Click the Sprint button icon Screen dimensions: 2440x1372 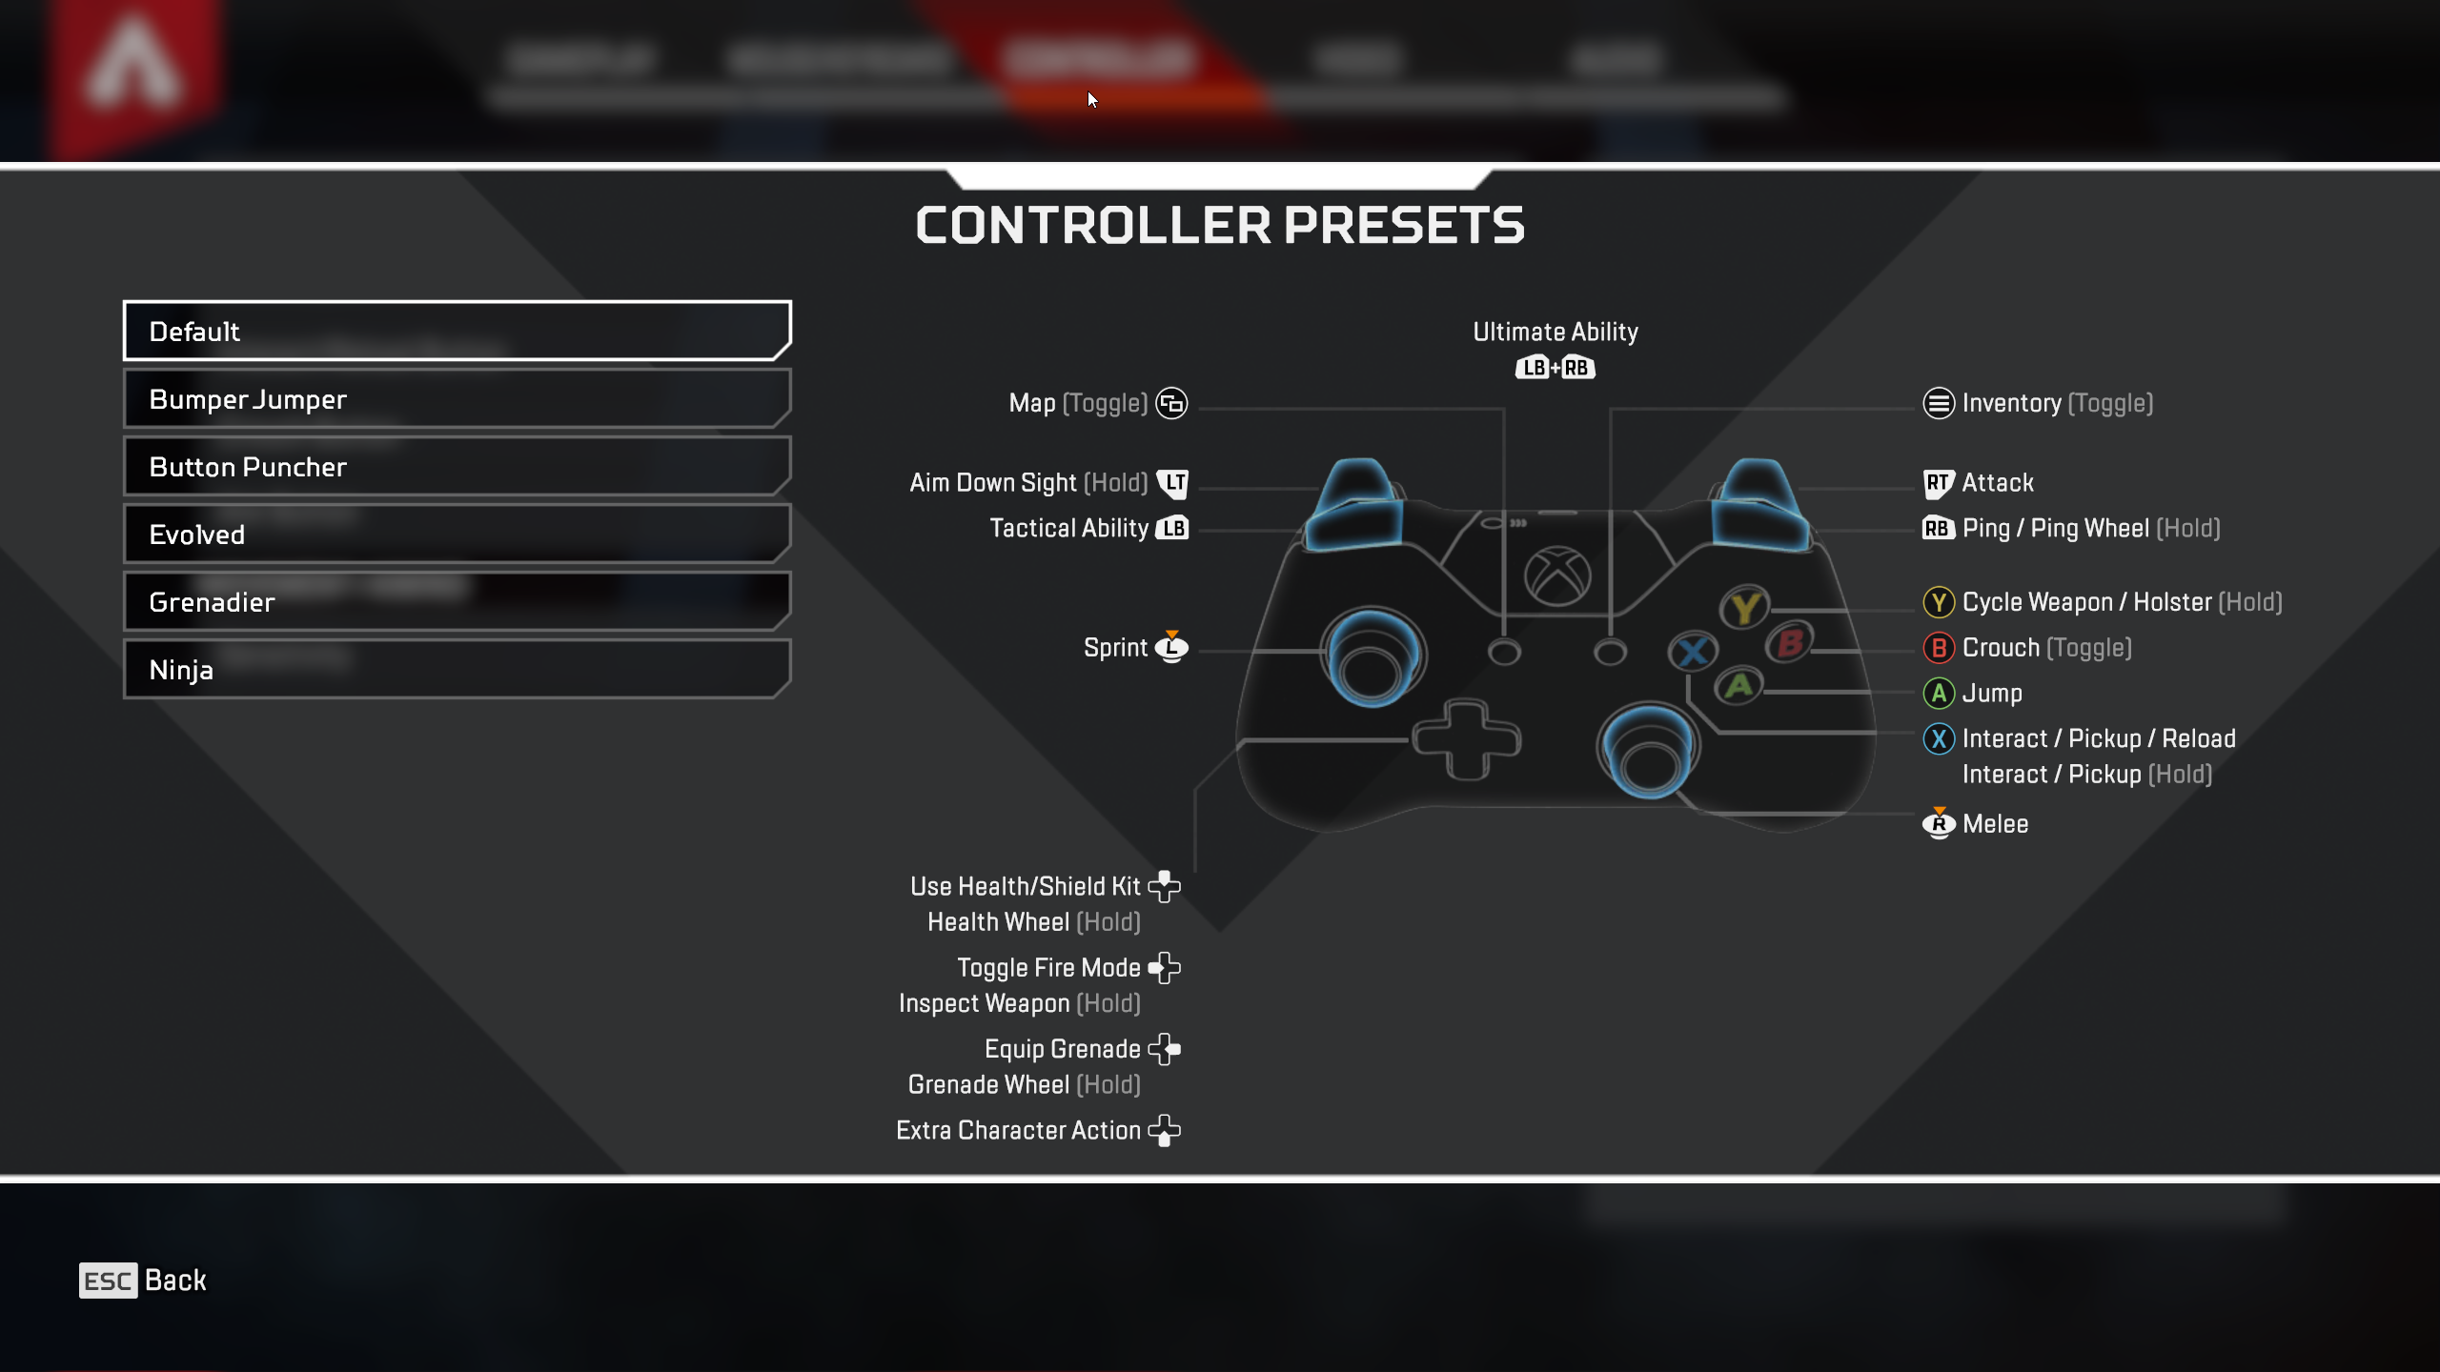(x=1168, y=647)
